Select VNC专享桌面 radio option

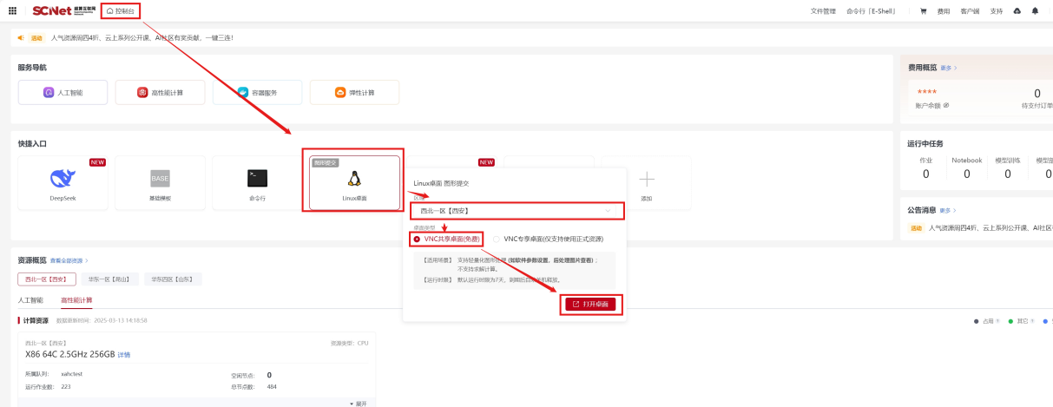point(497,239)
